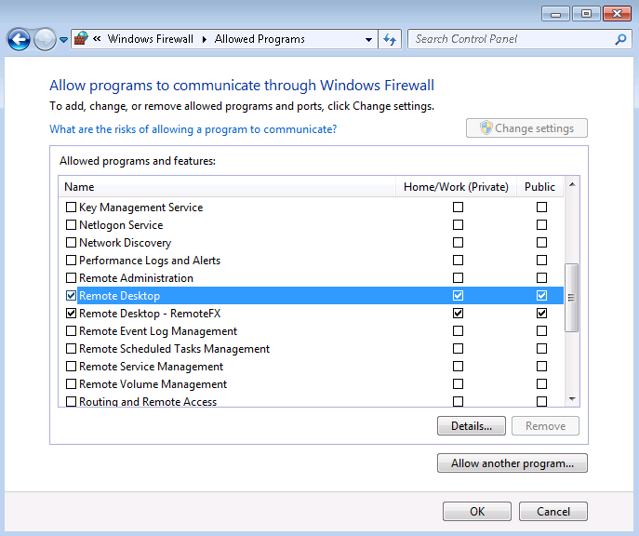
Task: Toggle the Netlogon Service checkbox
Action: (x=71, y=224)
